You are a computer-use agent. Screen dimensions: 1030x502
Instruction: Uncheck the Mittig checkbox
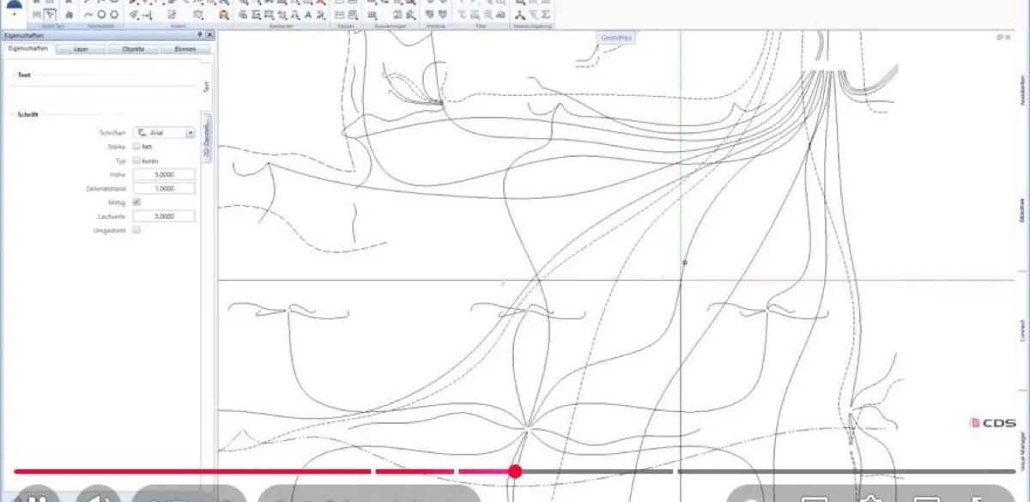pyautogui.click(x=136, y=202)
